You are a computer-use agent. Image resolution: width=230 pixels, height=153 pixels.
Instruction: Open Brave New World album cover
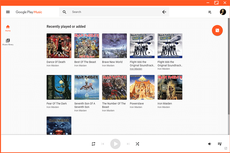tap(114, 46)
